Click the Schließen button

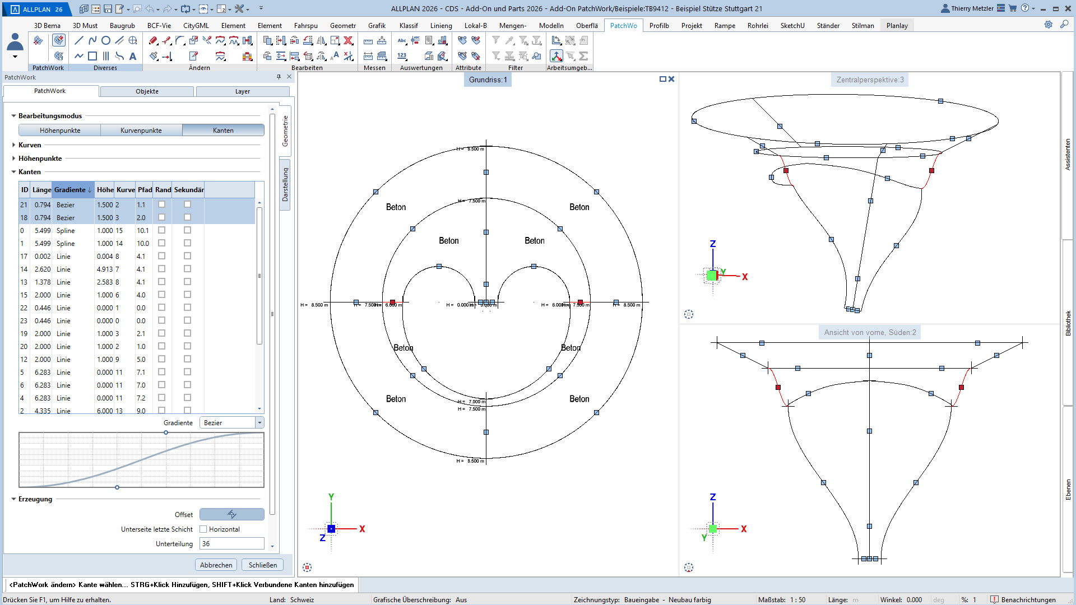pyautogui.click(x=263, y=565)
